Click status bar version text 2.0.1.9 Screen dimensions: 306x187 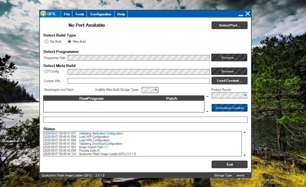pos(100,175)
